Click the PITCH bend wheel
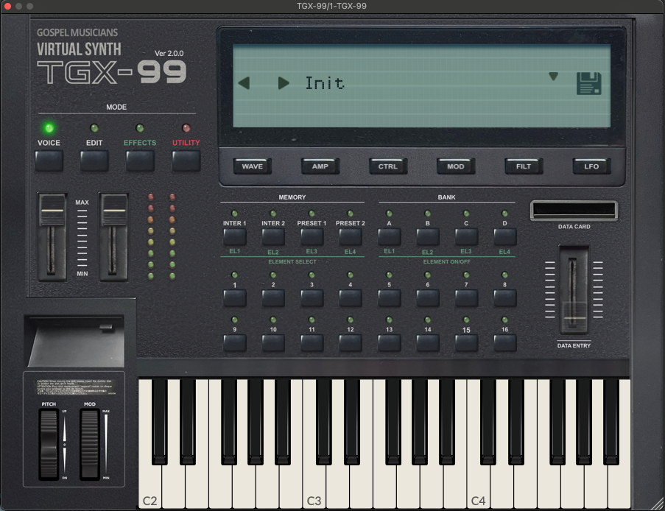 tap(49, 443)
